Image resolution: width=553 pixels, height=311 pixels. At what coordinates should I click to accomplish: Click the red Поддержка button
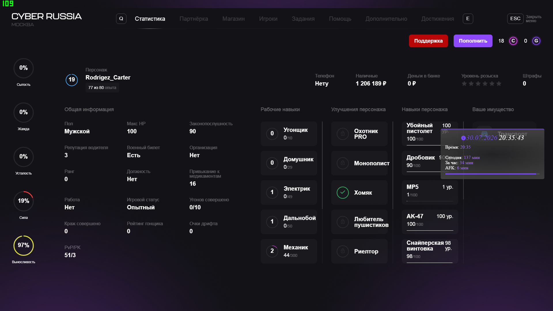coord(428,41)
